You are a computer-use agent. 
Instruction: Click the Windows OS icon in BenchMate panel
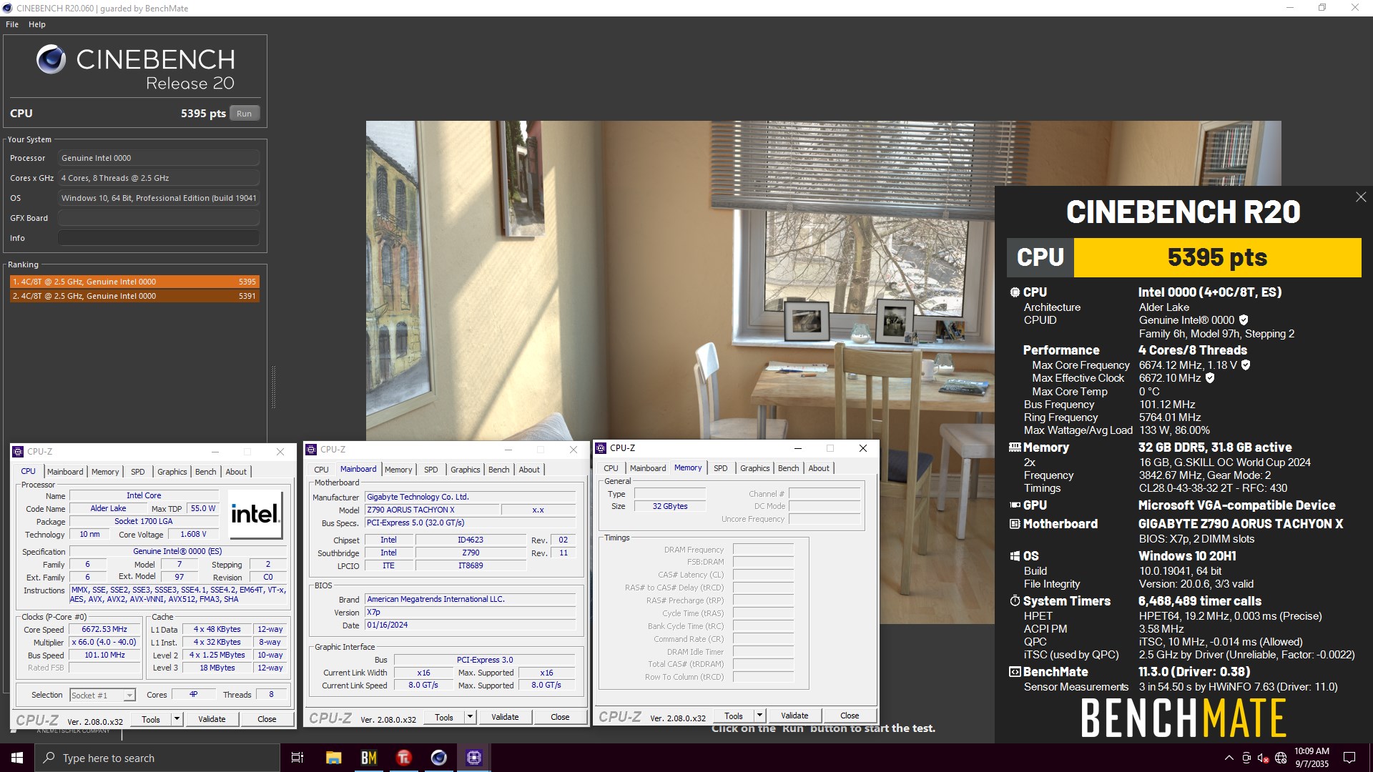(x=1015, y=556)
